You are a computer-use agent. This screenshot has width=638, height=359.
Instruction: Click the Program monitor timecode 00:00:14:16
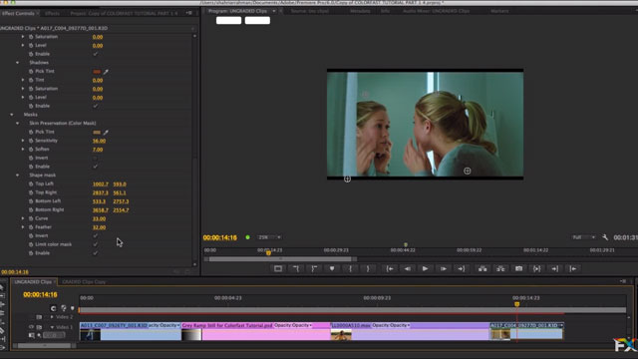click(x=220, y=237)
